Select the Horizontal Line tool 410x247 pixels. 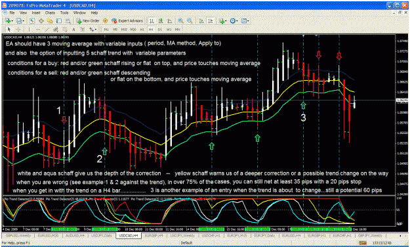(x=38, y=30)
